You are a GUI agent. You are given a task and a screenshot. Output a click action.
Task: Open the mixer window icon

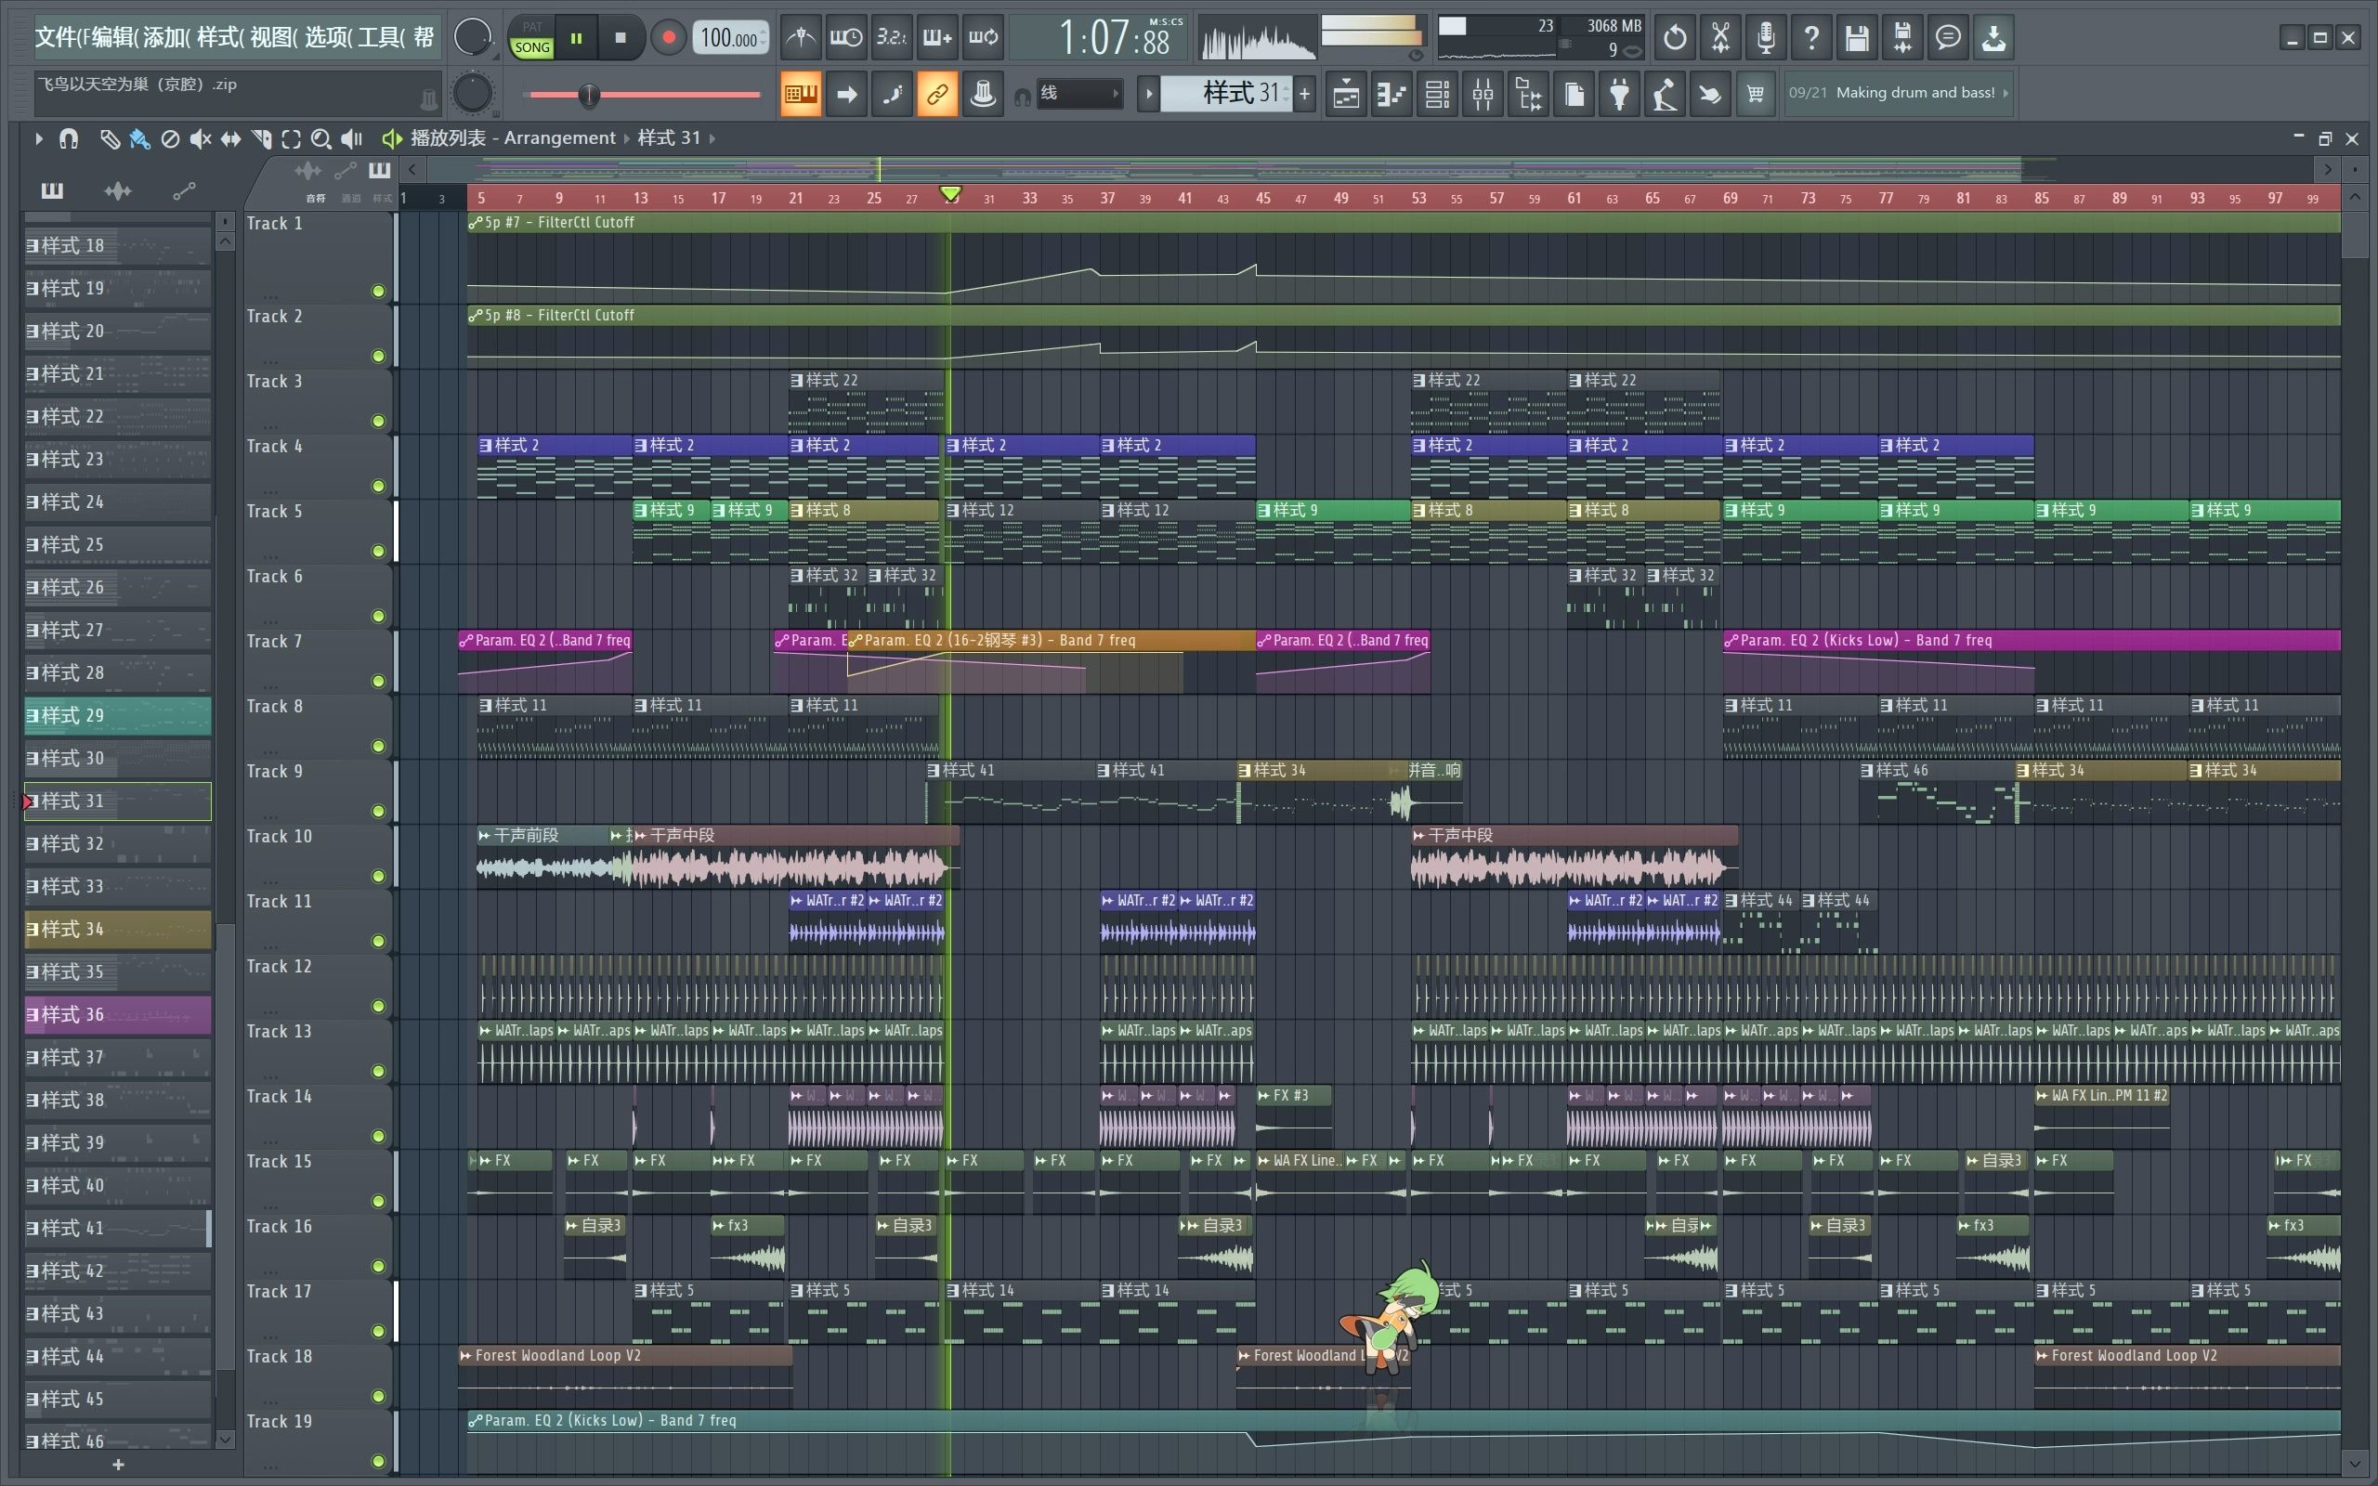tap(1483, 95)
